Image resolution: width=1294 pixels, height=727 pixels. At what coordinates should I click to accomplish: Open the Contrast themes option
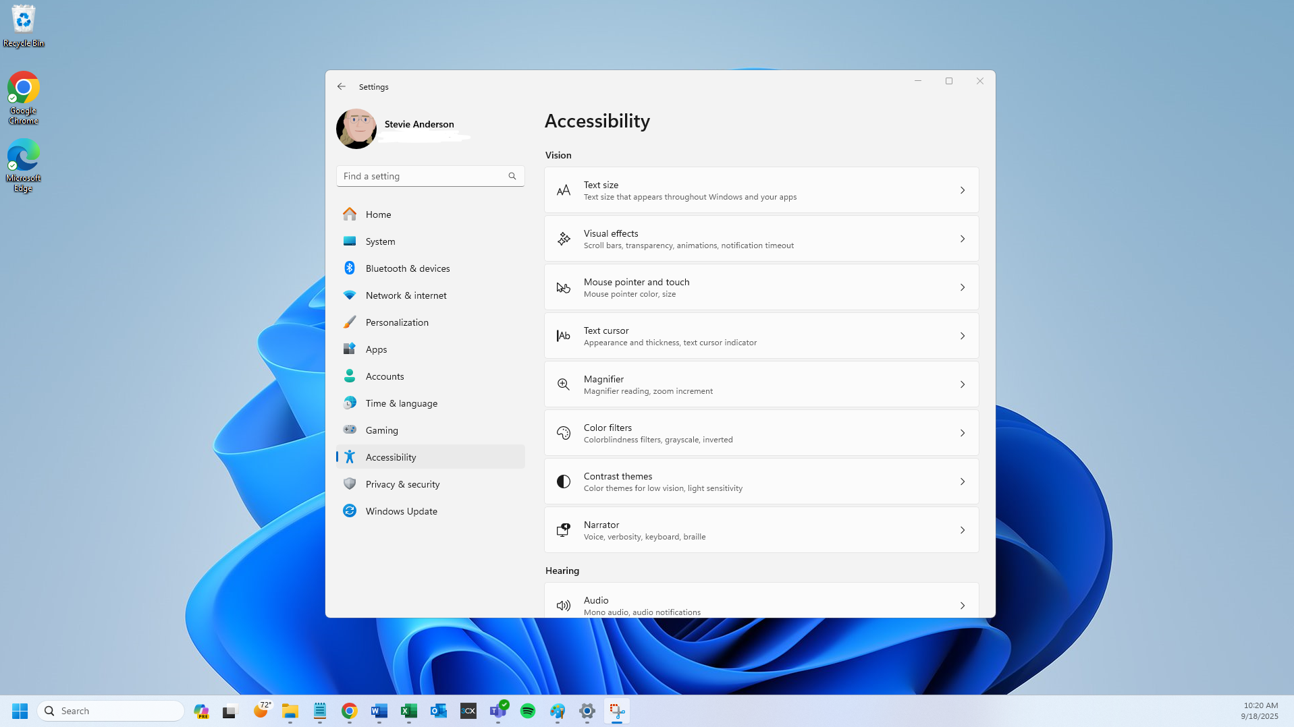coord(761,482)
